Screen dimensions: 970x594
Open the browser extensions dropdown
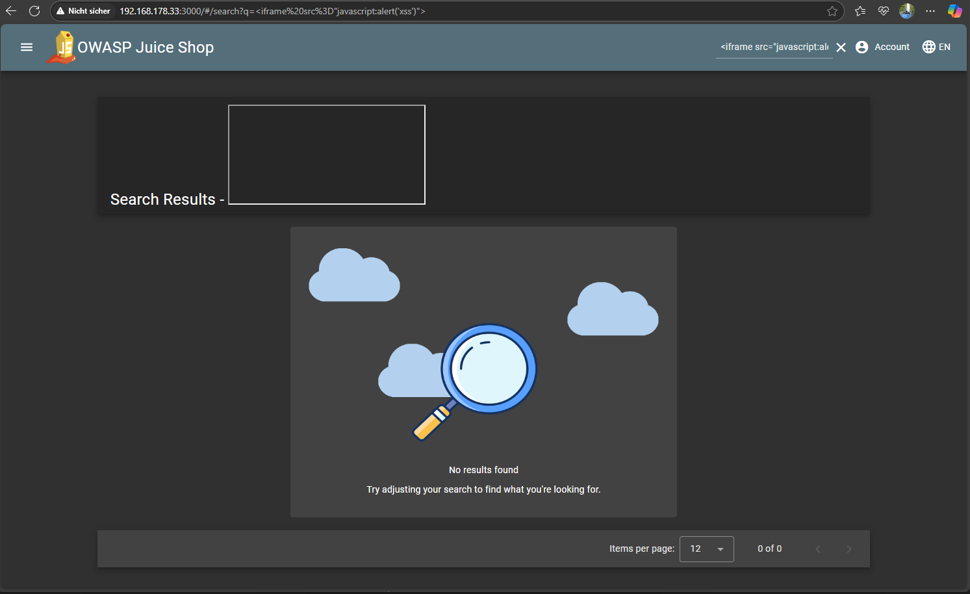tap(860, 10)
